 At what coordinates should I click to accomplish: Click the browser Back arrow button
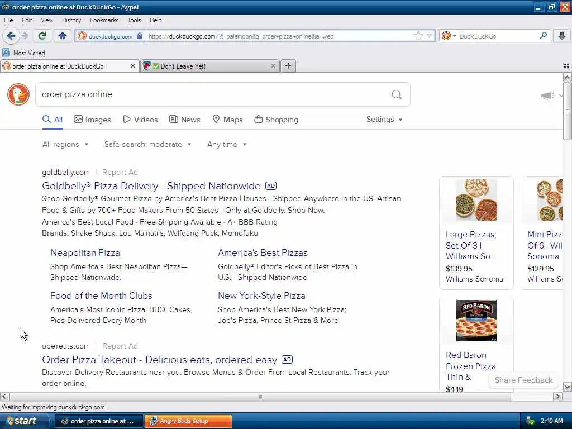pos(11,36)
